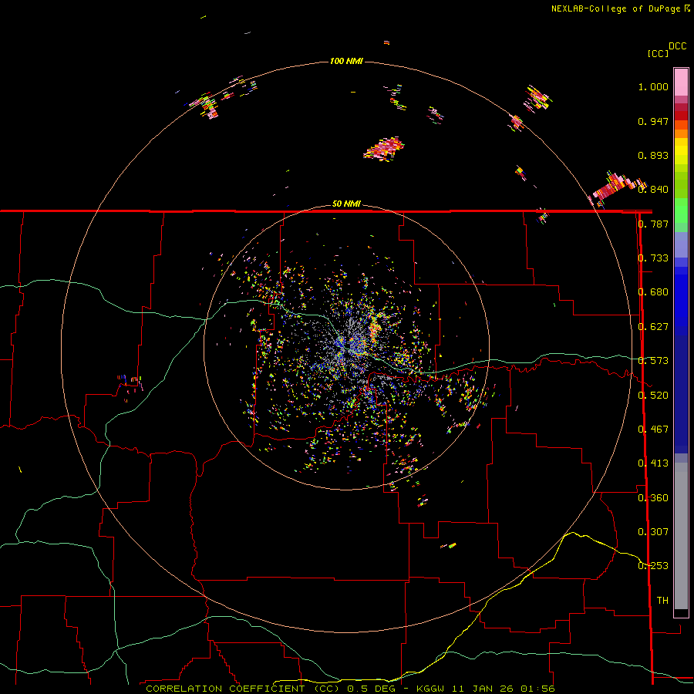Click the 0.520 color scale value
This screenshot has width=694, height=694.
[653, 396]
